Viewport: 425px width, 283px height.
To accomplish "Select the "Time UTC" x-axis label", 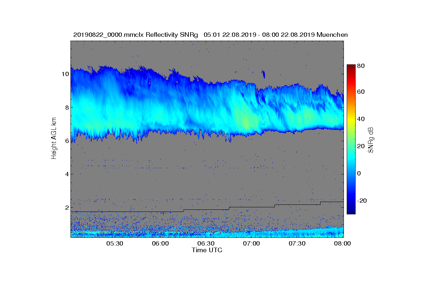I will coord(207,250).
